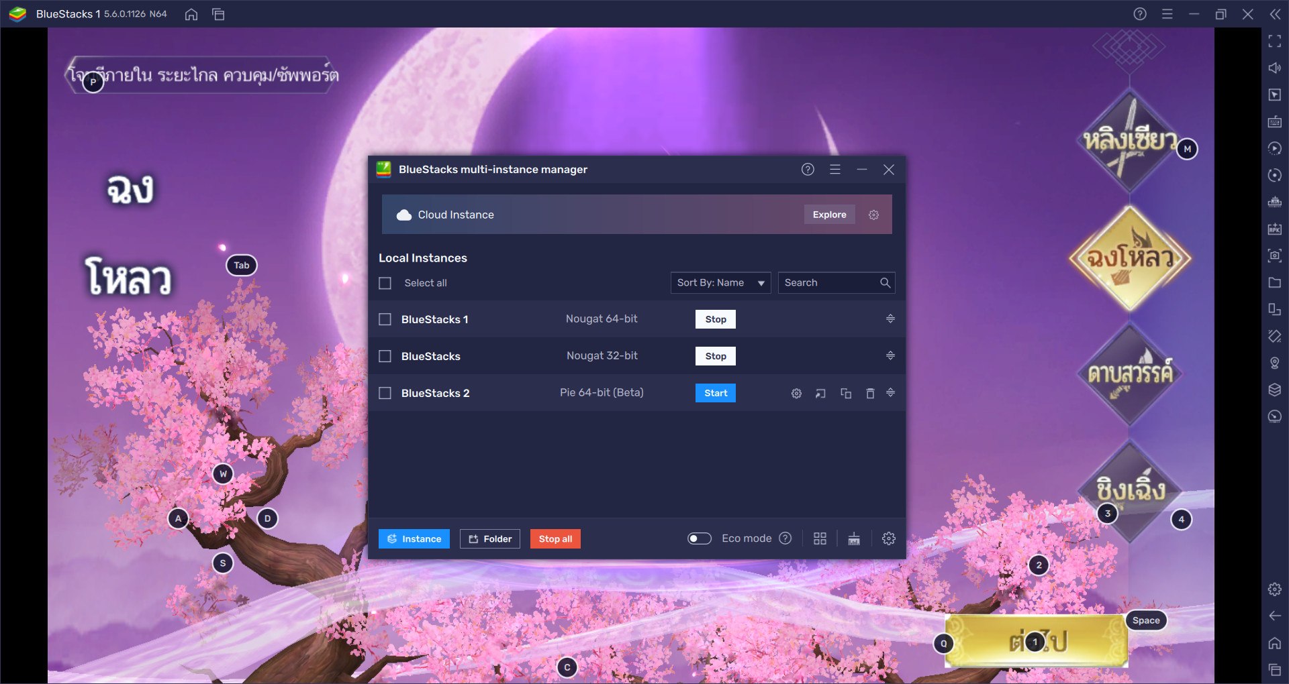Viewport: 1289px width, 684px height.
Task: Open multi-window icon in BlueStacks title bar
Action: click(218, 14)
